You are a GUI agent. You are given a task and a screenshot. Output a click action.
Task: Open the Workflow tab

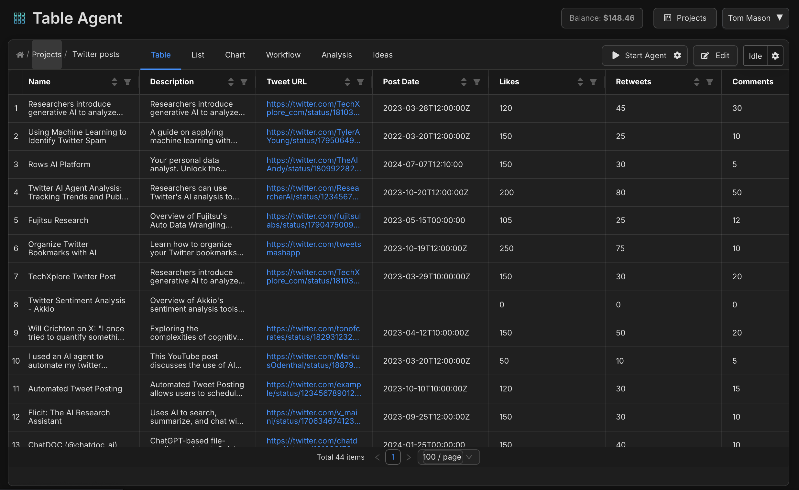click(283, 55)
